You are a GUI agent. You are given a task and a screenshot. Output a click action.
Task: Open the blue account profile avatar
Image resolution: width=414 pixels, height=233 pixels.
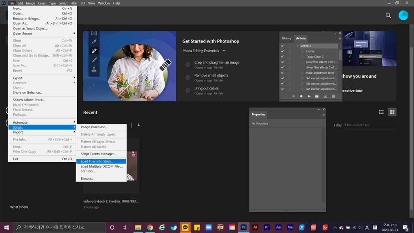point(403,15)
